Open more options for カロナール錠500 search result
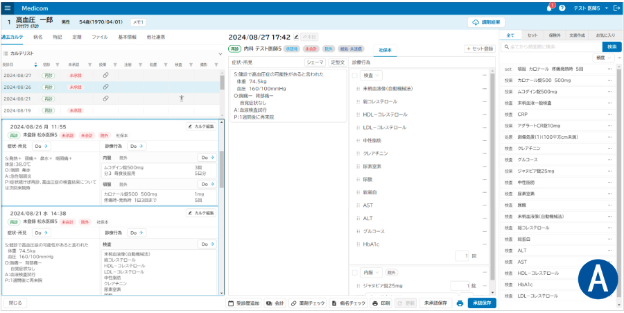 tap(609, 80)
